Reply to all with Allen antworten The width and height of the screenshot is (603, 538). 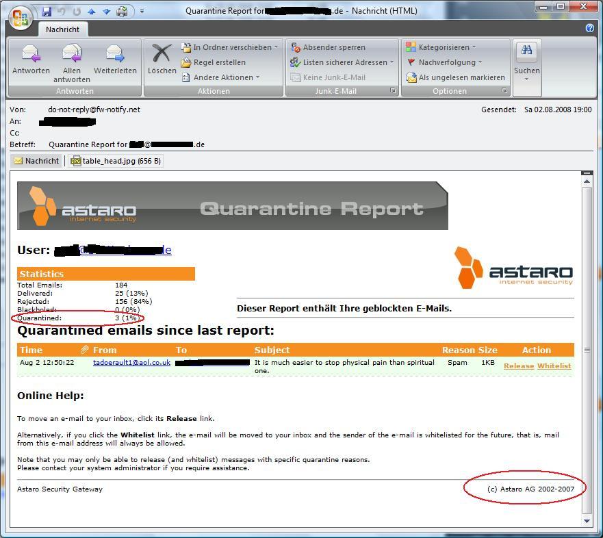coord(72,64)
